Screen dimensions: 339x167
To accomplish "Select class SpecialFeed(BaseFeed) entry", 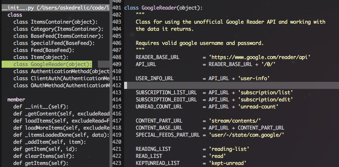I will 54,43.
